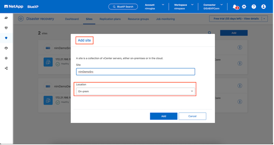Select the Protection shield icon in sidebar
Viewport: 274px width, 145px height.
(6, 38)
